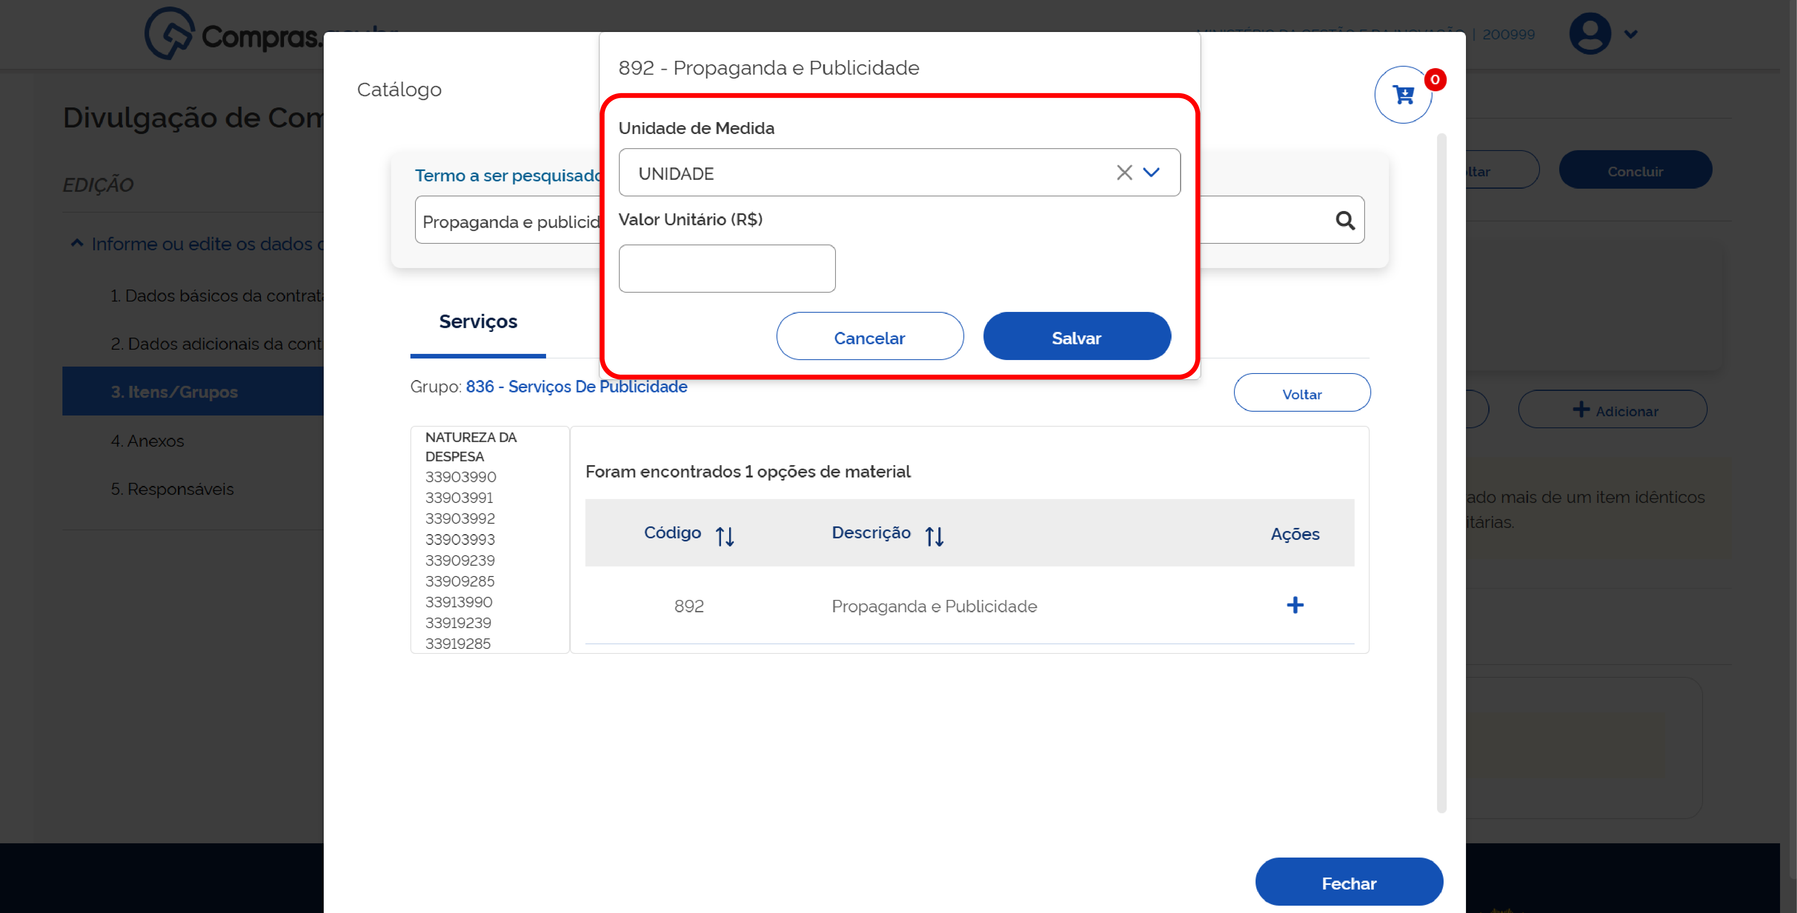Select natureza da despesa 33903991
Screen dimensions: 1797x913
point(459,498)
